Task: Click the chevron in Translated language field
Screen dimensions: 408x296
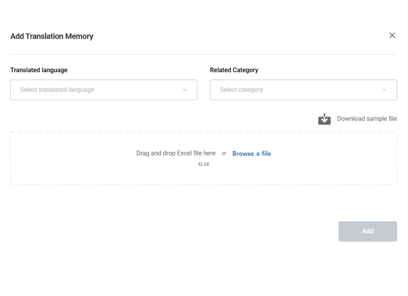Action: click(184, 90)
